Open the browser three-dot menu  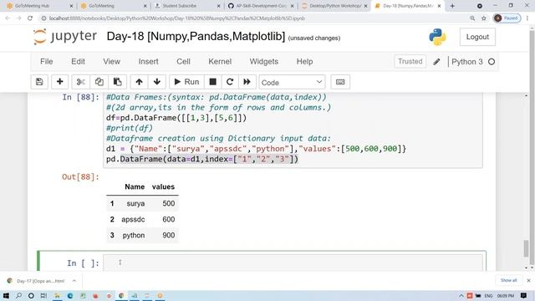click(x=527, y=18)
